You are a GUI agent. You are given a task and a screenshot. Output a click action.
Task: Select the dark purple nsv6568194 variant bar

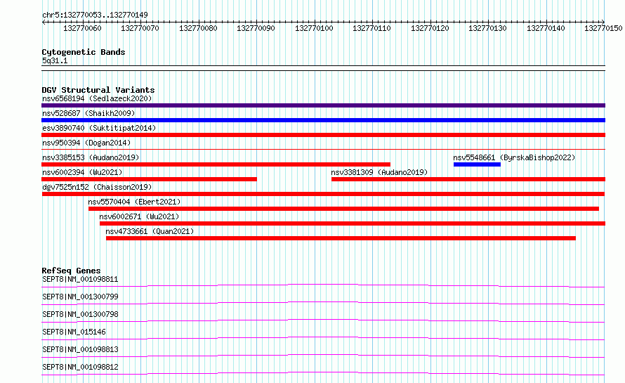point(323,105)
